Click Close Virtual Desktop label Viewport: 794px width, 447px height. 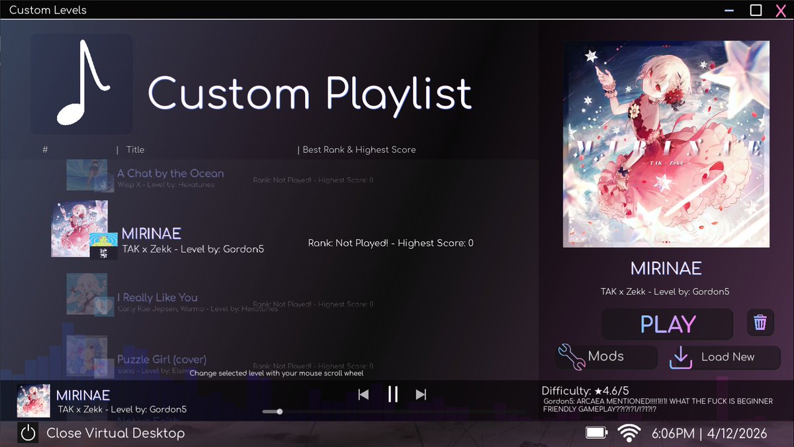(x=116, y=433)
